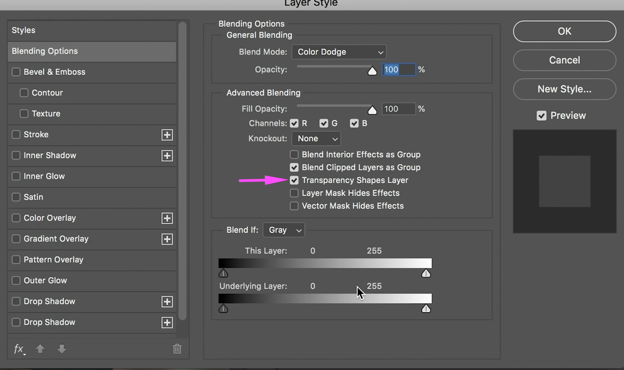
Task: Click the Fill Opacity slider handle
Action: pyautogui.click(x=372, y=110)
